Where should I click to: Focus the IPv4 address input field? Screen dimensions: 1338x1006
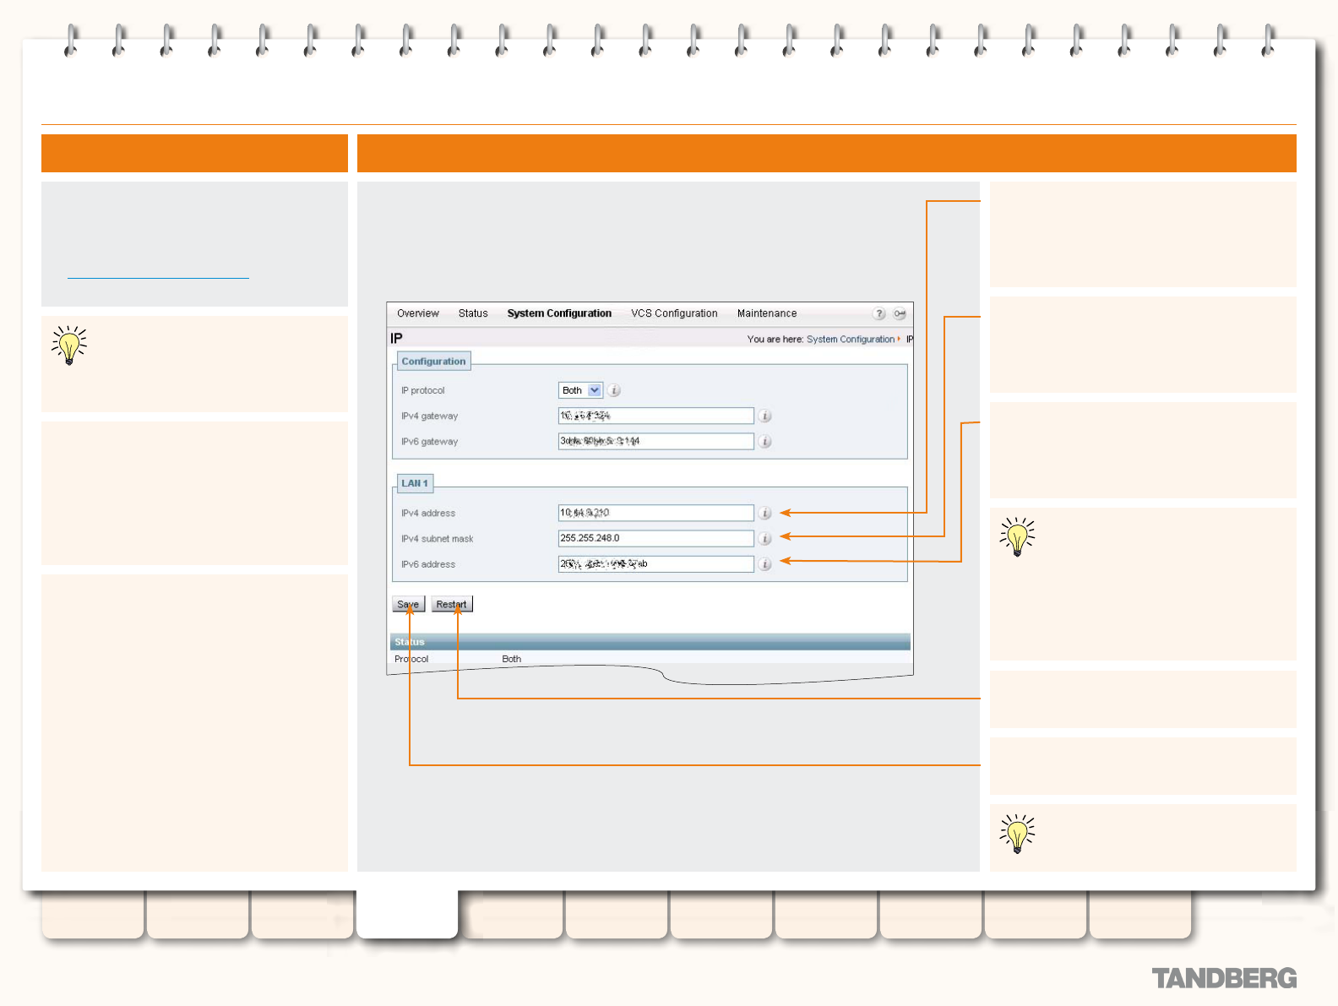point(655,513)
